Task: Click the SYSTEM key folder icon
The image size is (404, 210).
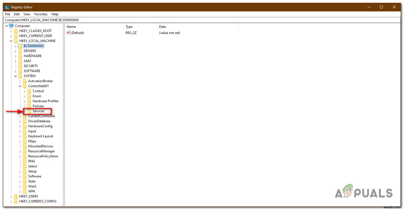Action: point(20,76)
